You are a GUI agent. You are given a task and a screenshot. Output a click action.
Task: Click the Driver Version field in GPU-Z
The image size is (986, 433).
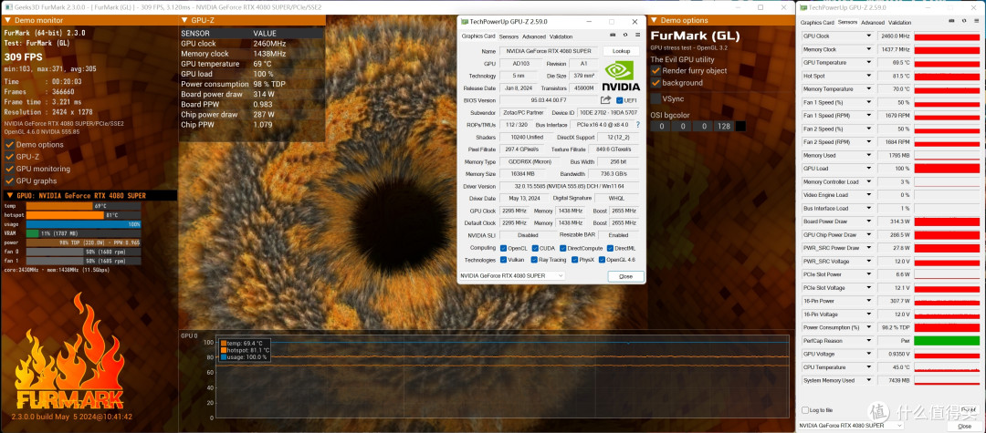(569, 186)
